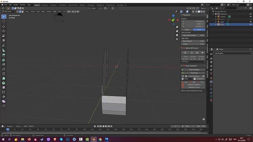
Task: Select the Scale tool in the left toolbar
Action: [x=4, y=36]
